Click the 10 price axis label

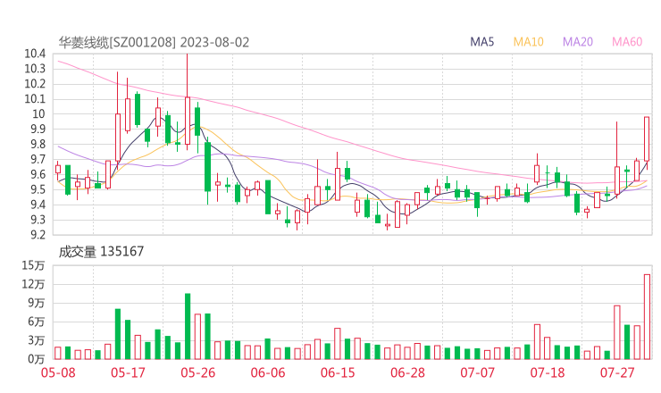tap(38, 113)
